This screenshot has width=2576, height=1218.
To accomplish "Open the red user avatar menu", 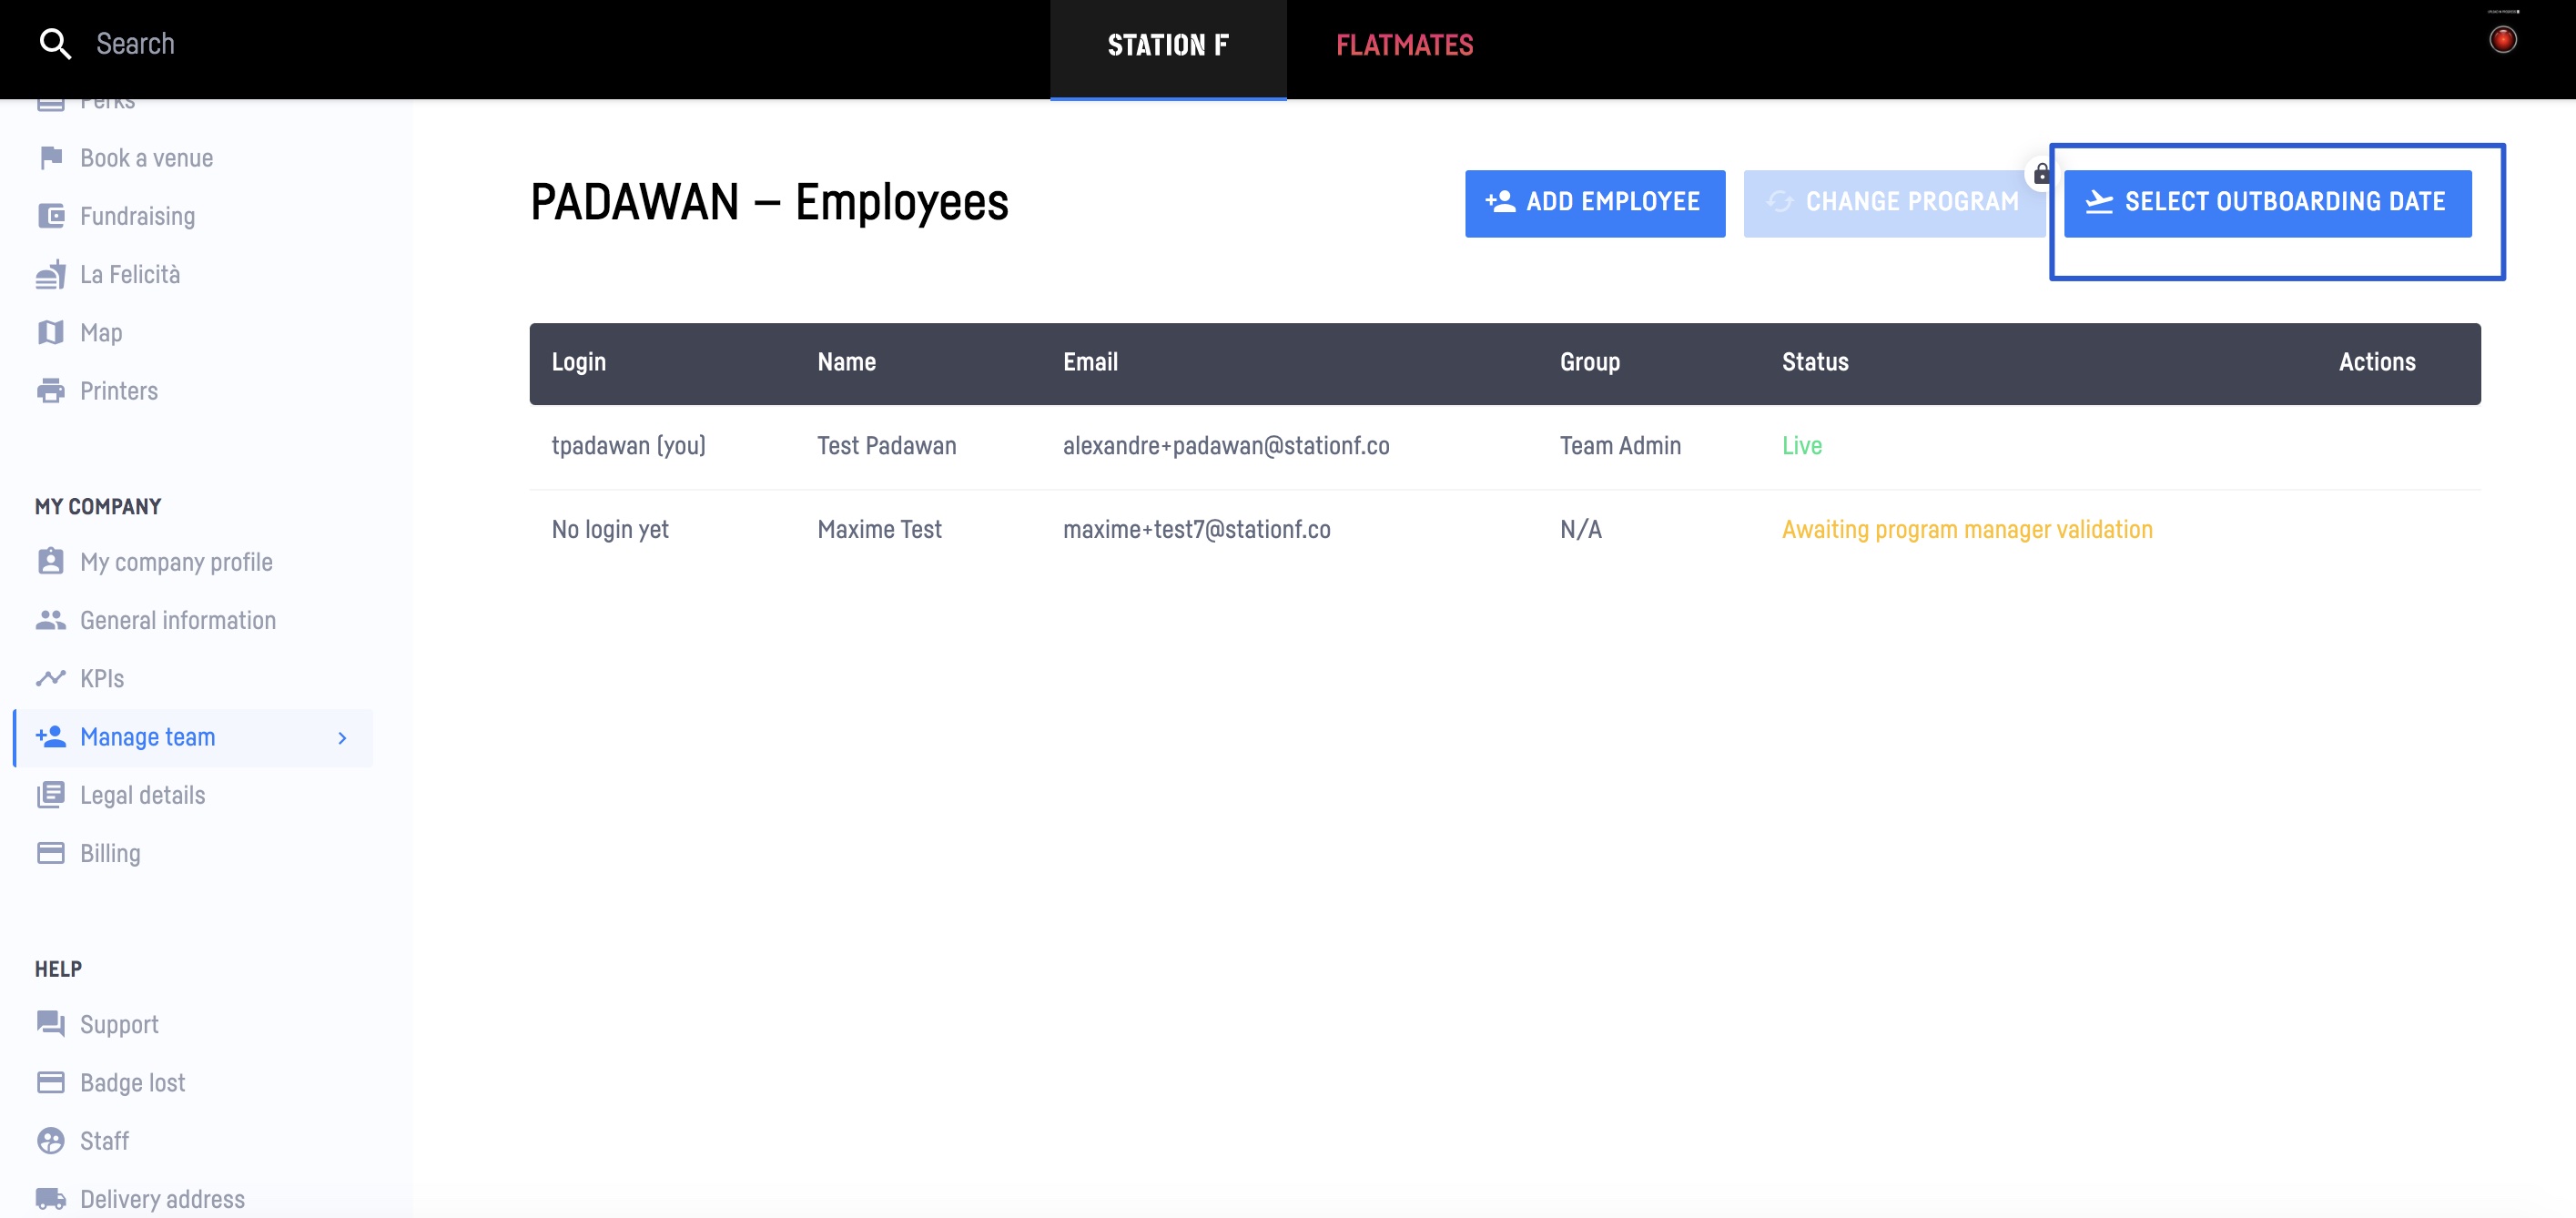I will tap(2502, 40).
